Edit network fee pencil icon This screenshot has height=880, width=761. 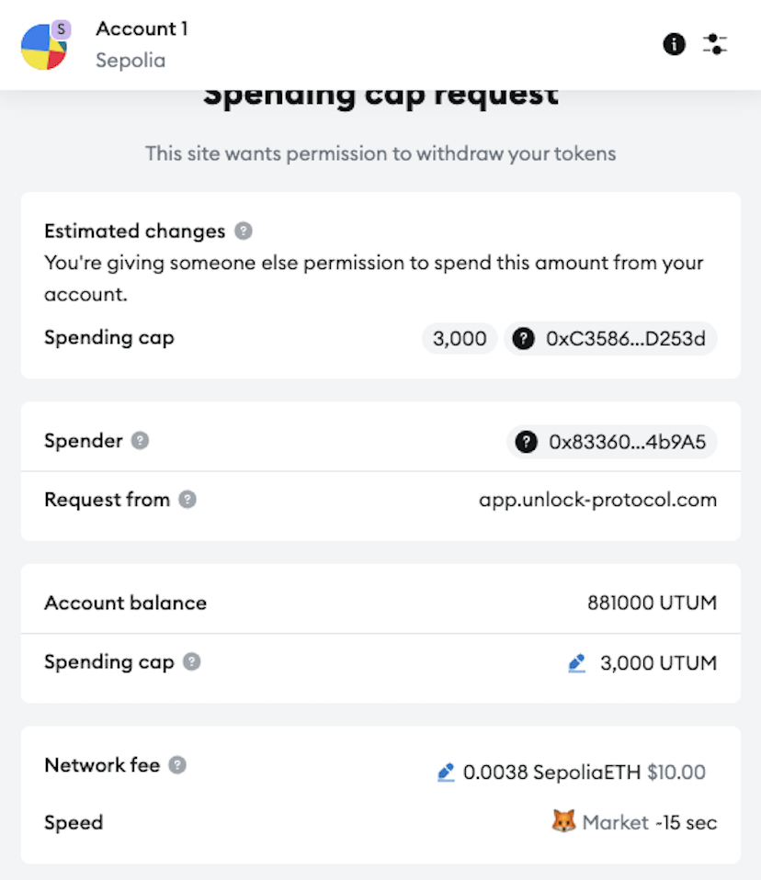[x=446, y=773]
